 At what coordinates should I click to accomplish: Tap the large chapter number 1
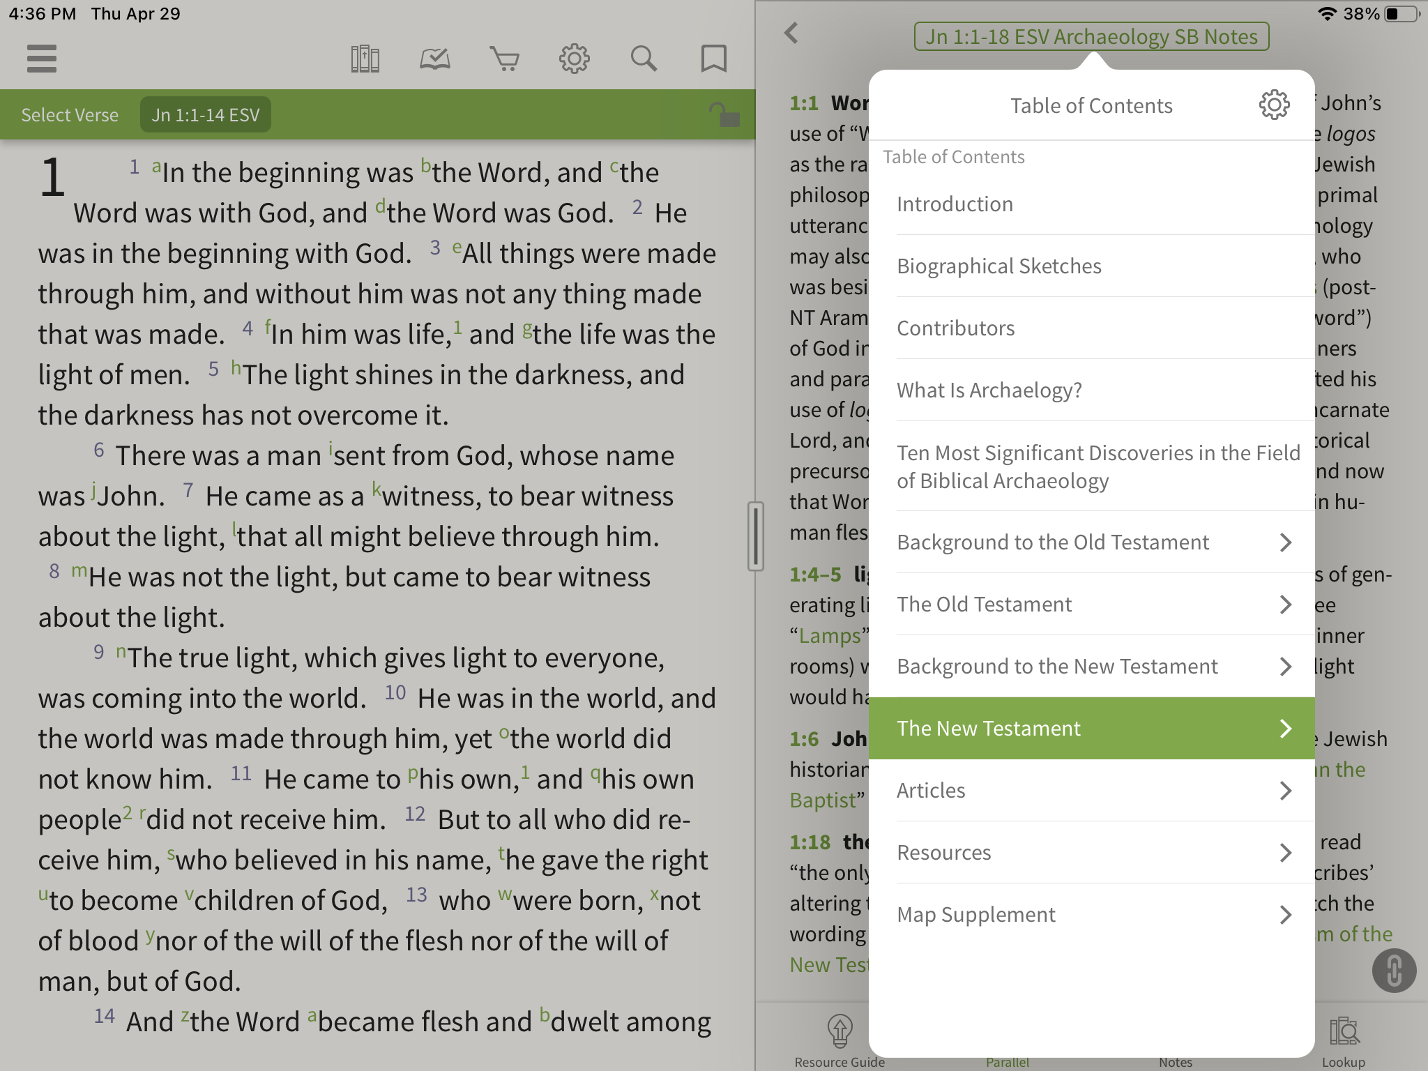tap(52, 177)
